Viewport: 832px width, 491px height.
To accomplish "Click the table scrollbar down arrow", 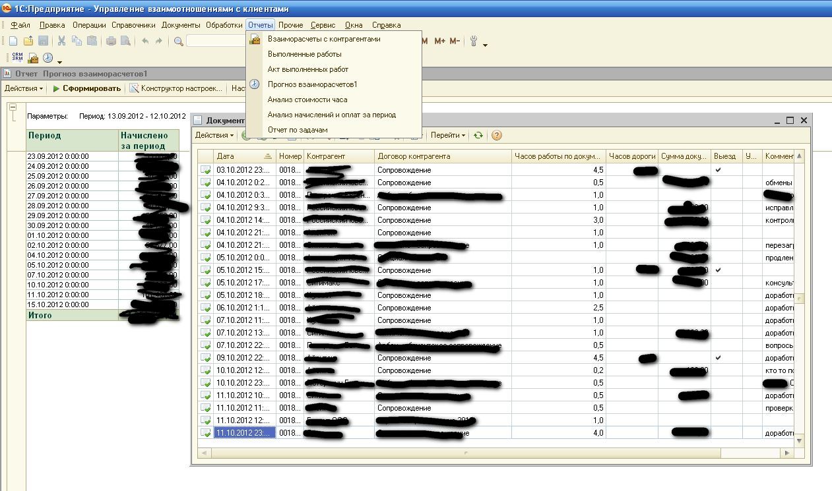I will (x=800, y=440).
